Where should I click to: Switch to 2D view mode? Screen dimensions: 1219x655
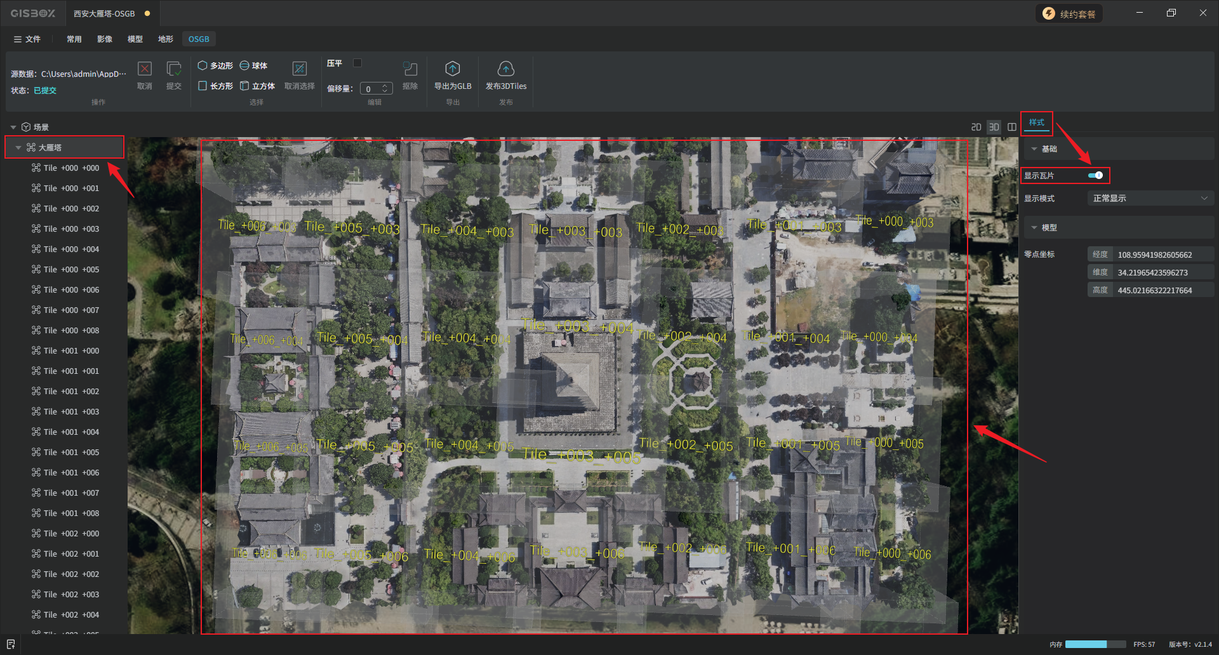(976, 127)
